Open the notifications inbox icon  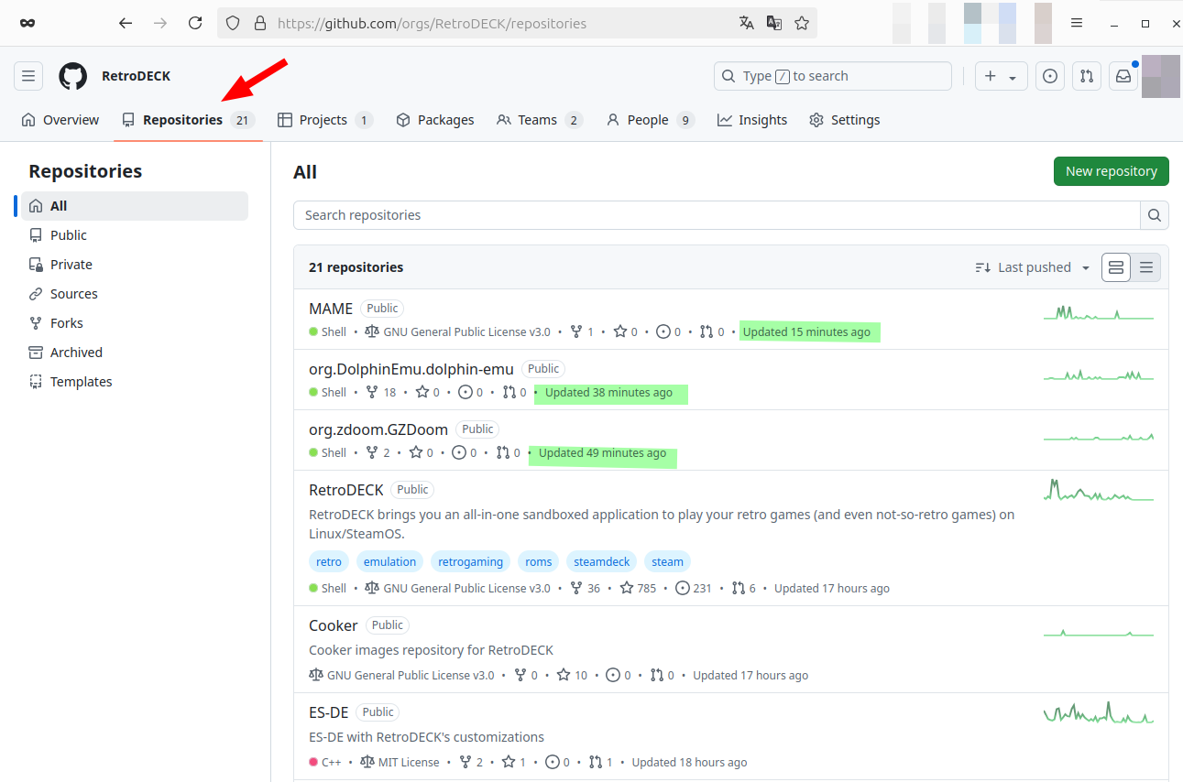1123,76
